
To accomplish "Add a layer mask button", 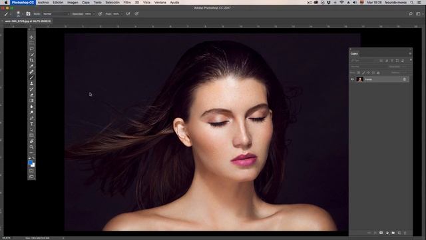I will (x=381, y=233).
